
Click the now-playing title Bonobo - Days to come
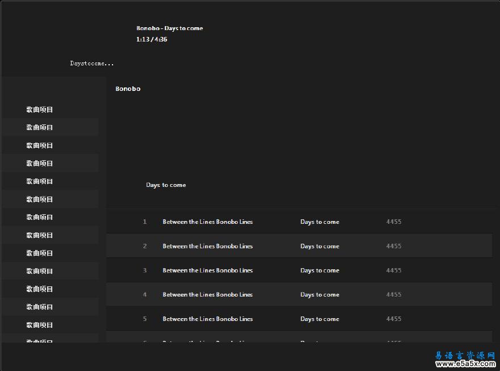coord(169,28)
